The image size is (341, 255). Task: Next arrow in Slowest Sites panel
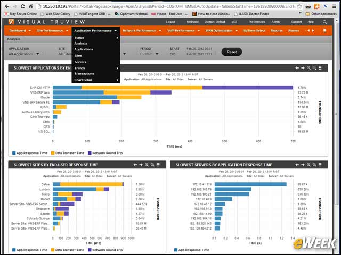pos(141,165)
